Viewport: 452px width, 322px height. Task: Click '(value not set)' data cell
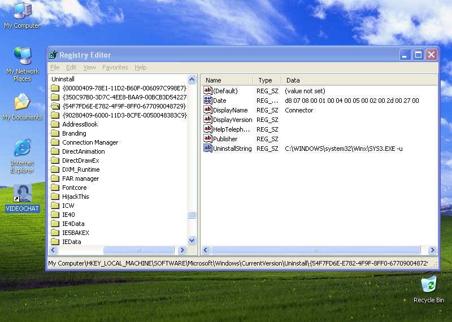[305, 91]
